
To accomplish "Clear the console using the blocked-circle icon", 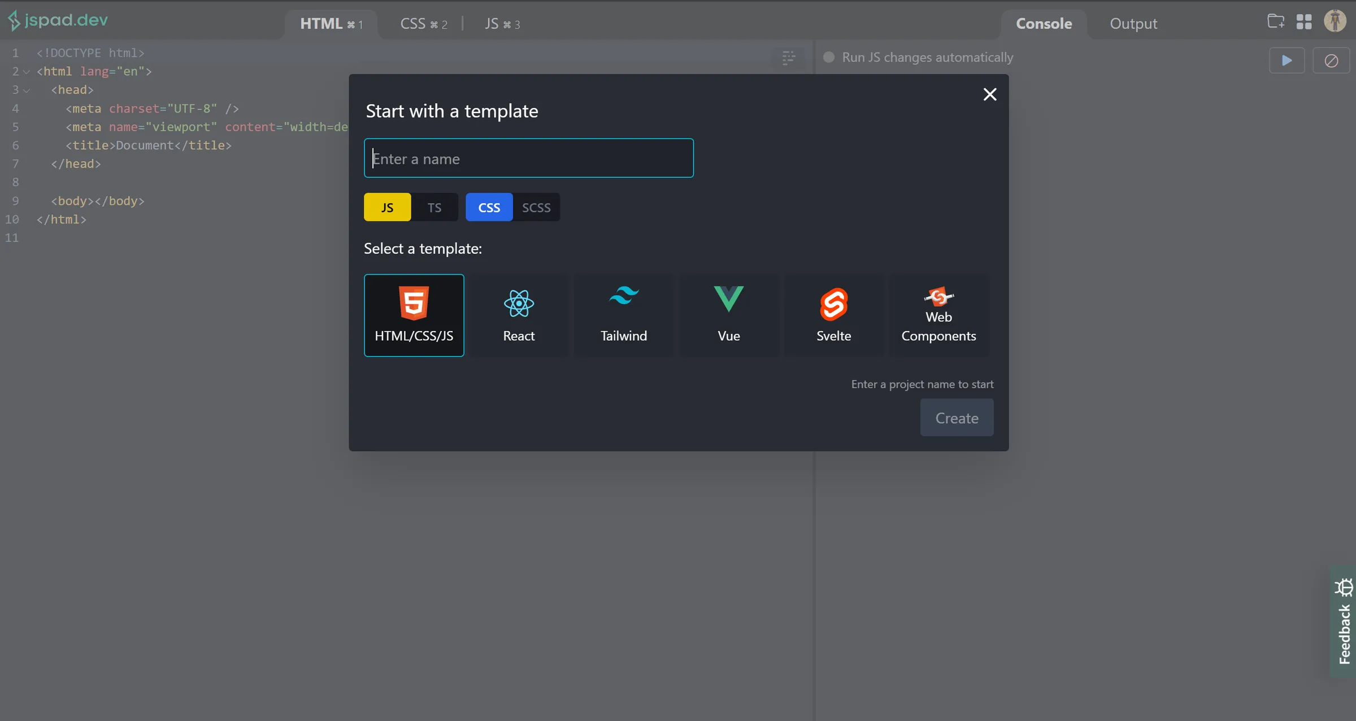I will (1331, 60).
